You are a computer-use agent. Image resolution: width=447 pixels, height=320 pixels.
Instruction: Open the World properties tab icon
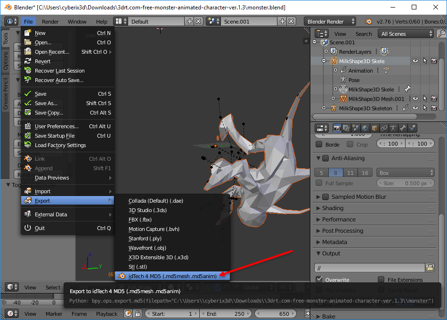pyautogui.click(x=365, y=128)
